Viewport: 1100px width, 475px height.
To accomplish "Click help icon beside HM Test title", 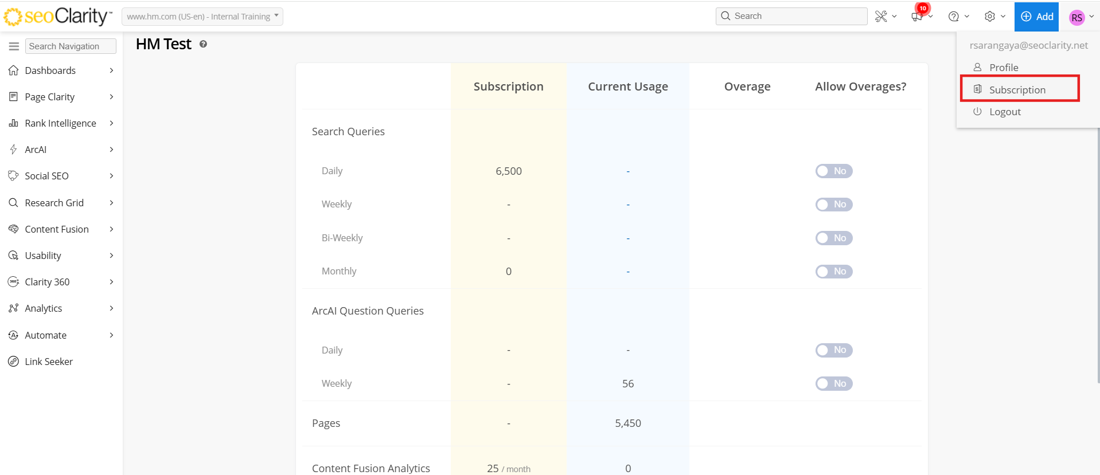I will [203, 44].
